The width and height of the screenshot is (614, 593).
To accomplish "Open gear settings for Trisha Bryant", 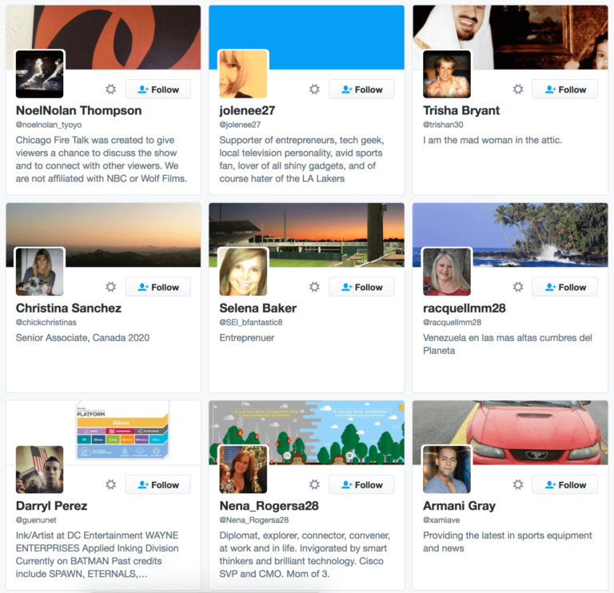I will [x=518, y=90].
